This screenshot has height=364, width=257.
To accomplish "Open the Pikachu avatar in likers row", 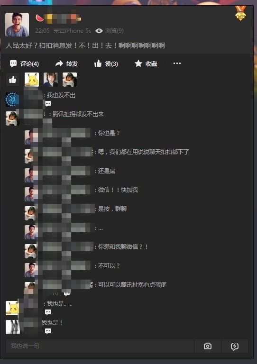I will 32,80.
